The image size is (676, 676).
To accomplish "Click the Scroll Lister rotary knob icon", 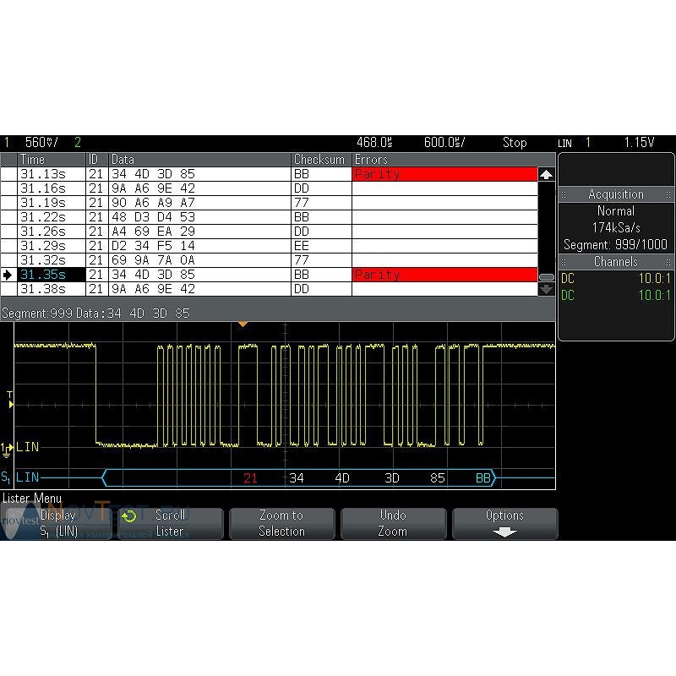I will click(x=129, y=515).
